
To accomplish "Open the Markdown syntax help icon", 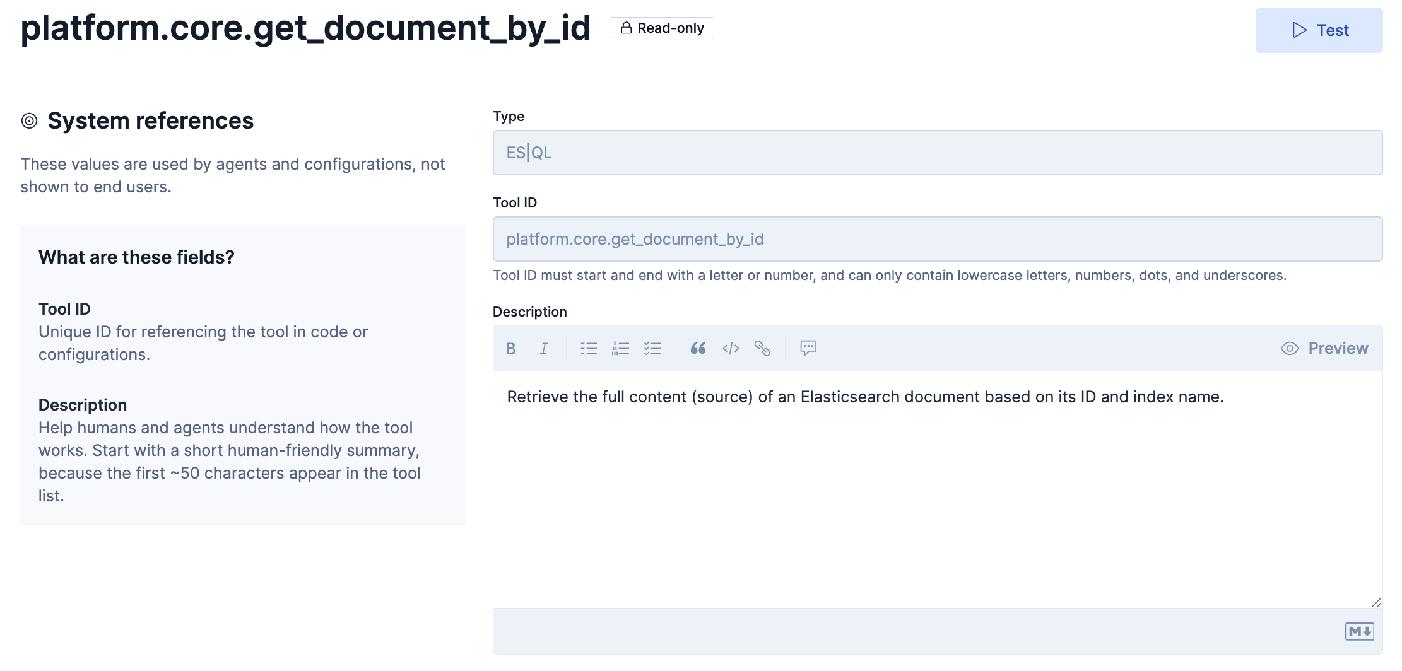I will (x=1360, y=631).
